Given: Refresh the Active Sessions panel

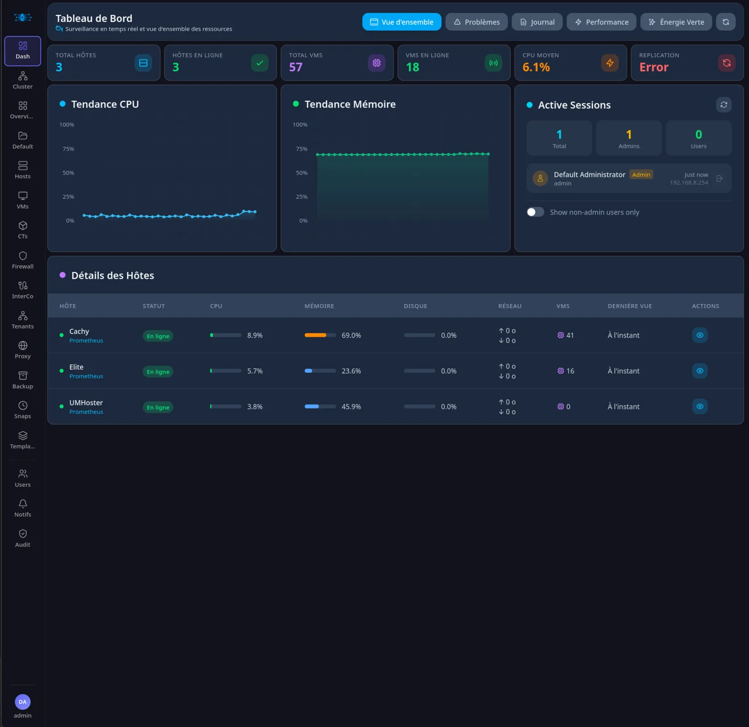Looking at the screenshot, I should (x=724, y=105).
